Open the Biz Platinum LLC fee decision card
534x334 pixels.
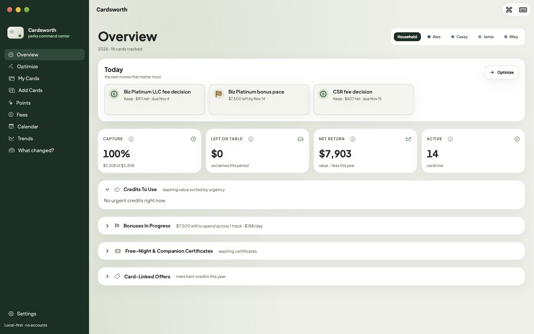[x=155, y=99]
